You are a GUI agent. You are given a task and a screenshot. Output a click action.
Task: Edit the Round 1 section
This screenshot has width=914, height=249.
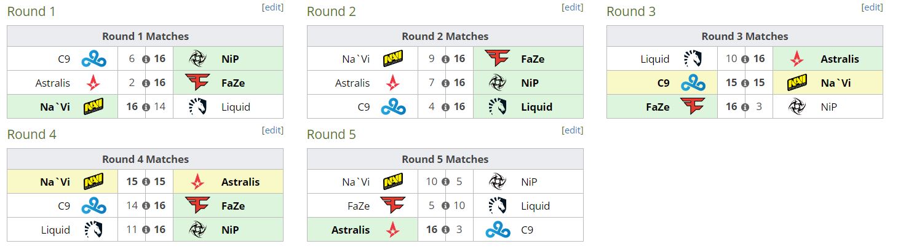point(272,7)
